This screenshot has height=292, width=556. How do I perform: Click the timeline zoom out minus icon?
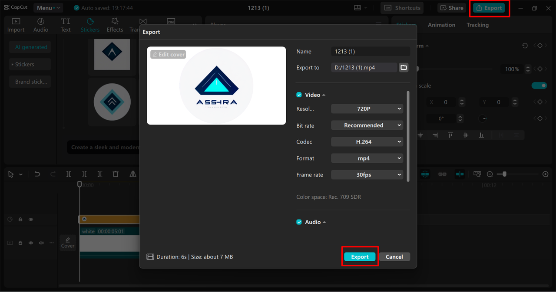(490, 174)
